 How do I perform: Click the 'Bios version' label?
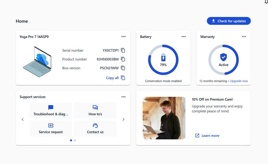click(71, 68)
